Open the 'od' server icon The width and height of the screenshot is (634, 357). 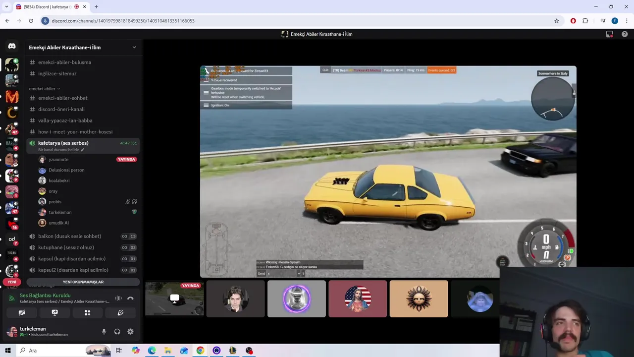click(x=12, y=239)
